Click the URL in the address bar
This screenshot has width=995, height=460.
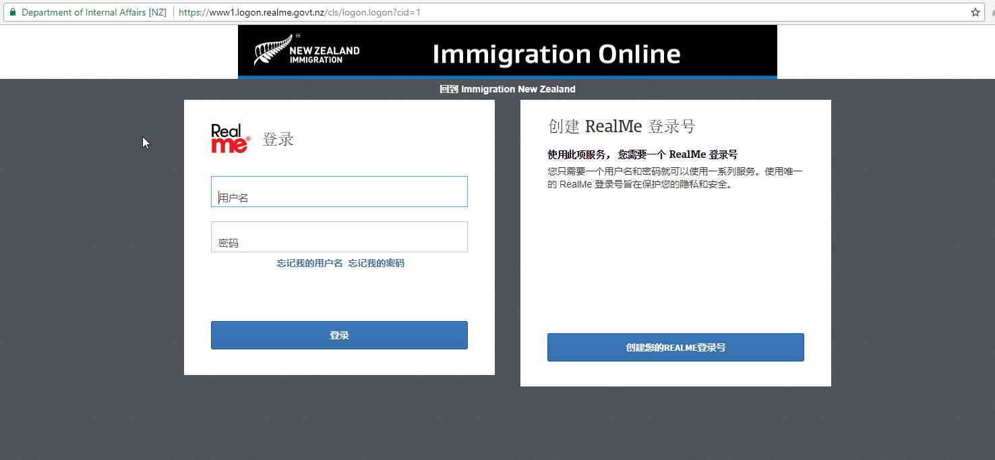(300, 12)
